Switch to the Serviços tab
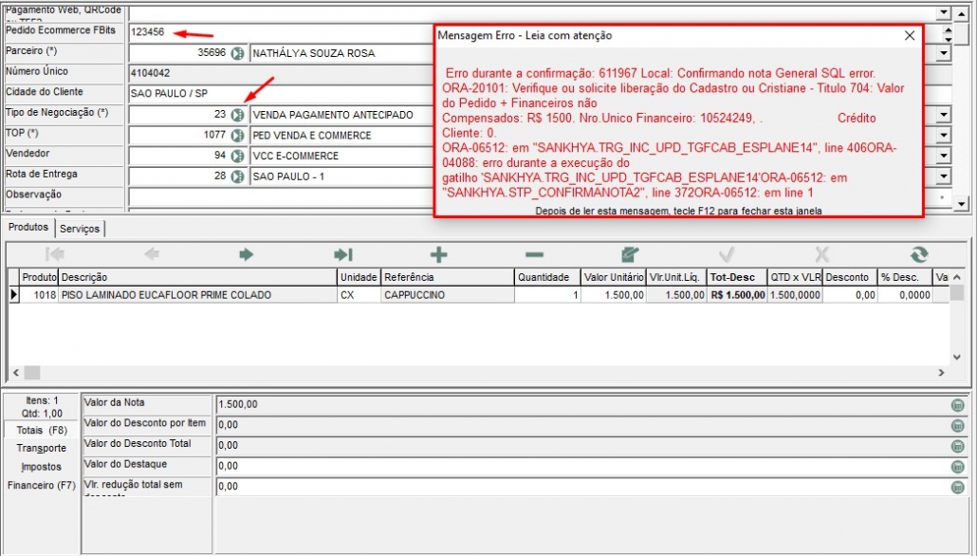The height and width of the screenshot is (556, 977). 80,229
